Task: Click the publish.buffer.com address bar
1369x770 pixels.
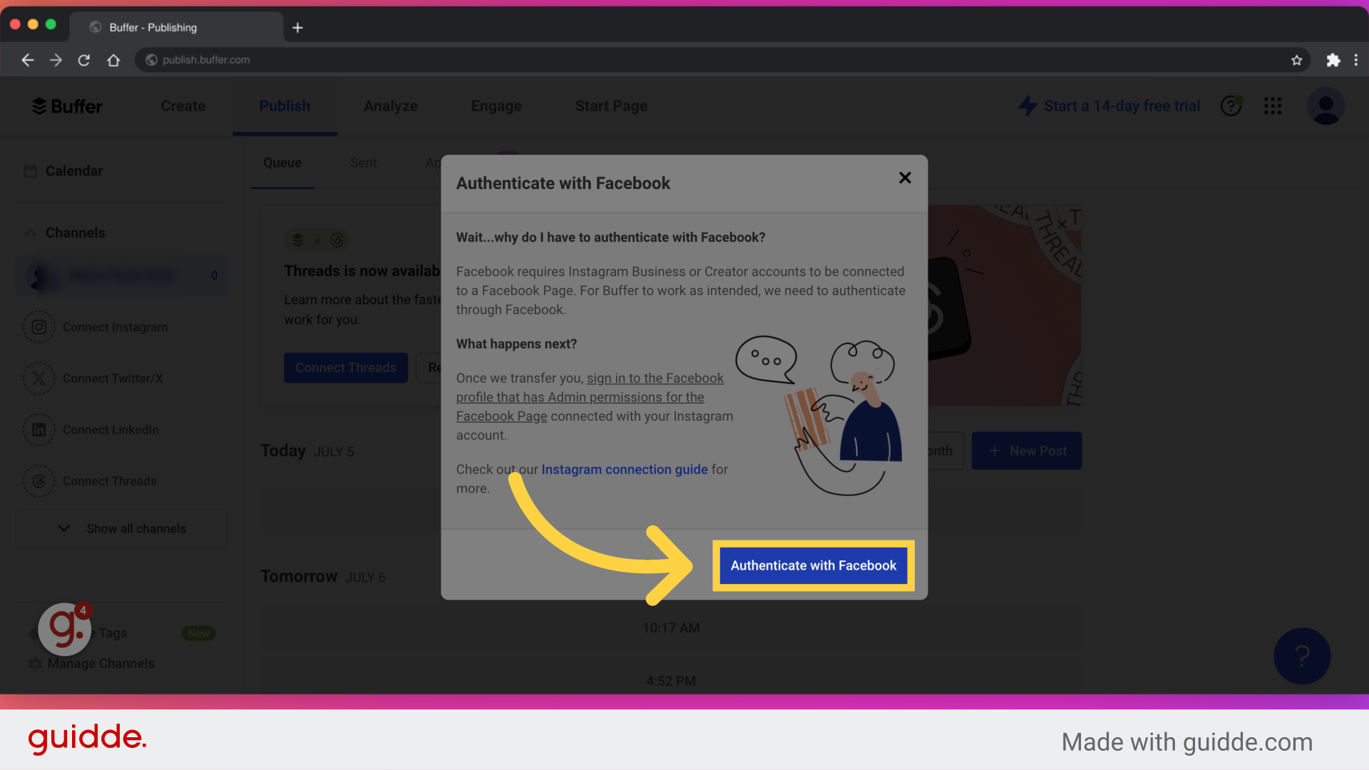Action: pyautogui.click(x=205, y=60)
